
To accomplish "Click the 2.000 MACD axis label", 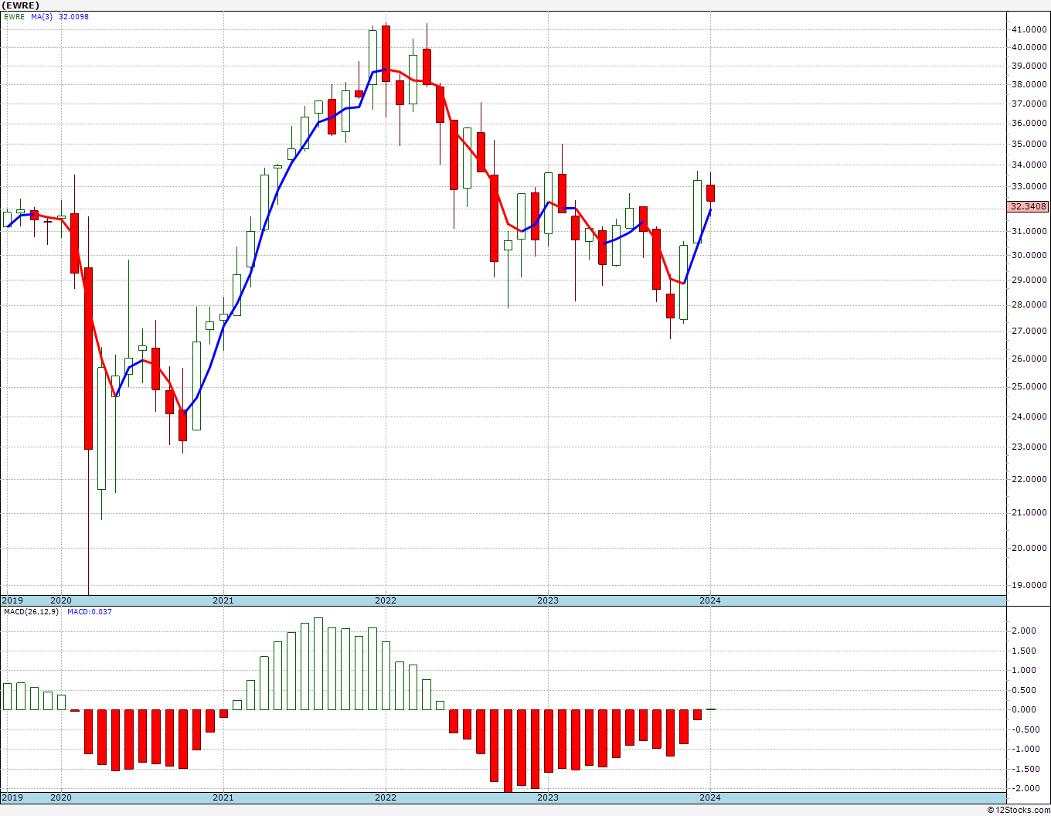I will 1023,631.
